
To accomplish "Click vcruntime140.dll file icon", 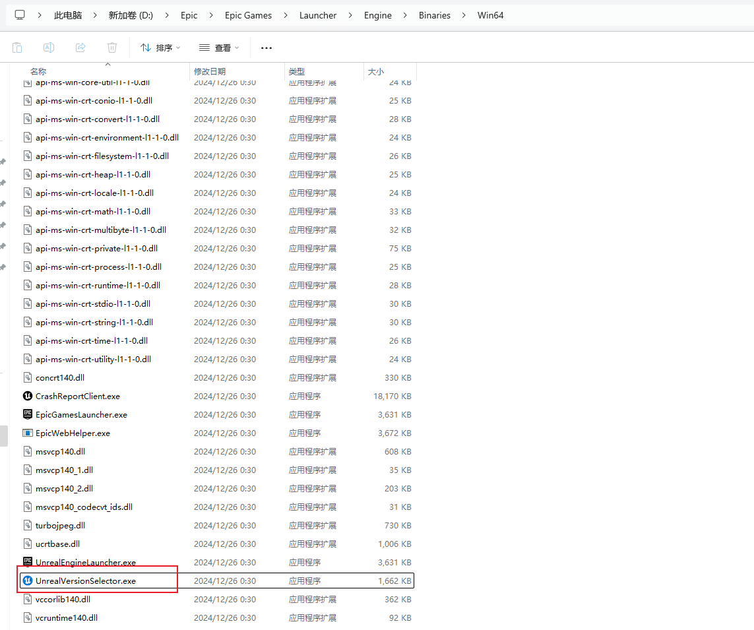I will [28, 617].
